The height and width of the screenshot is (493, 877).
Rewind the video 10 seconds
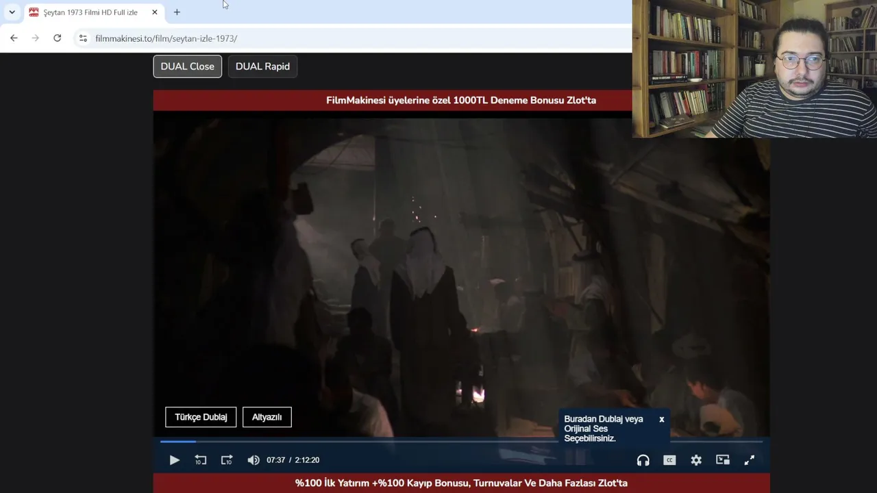coord(200,460)
